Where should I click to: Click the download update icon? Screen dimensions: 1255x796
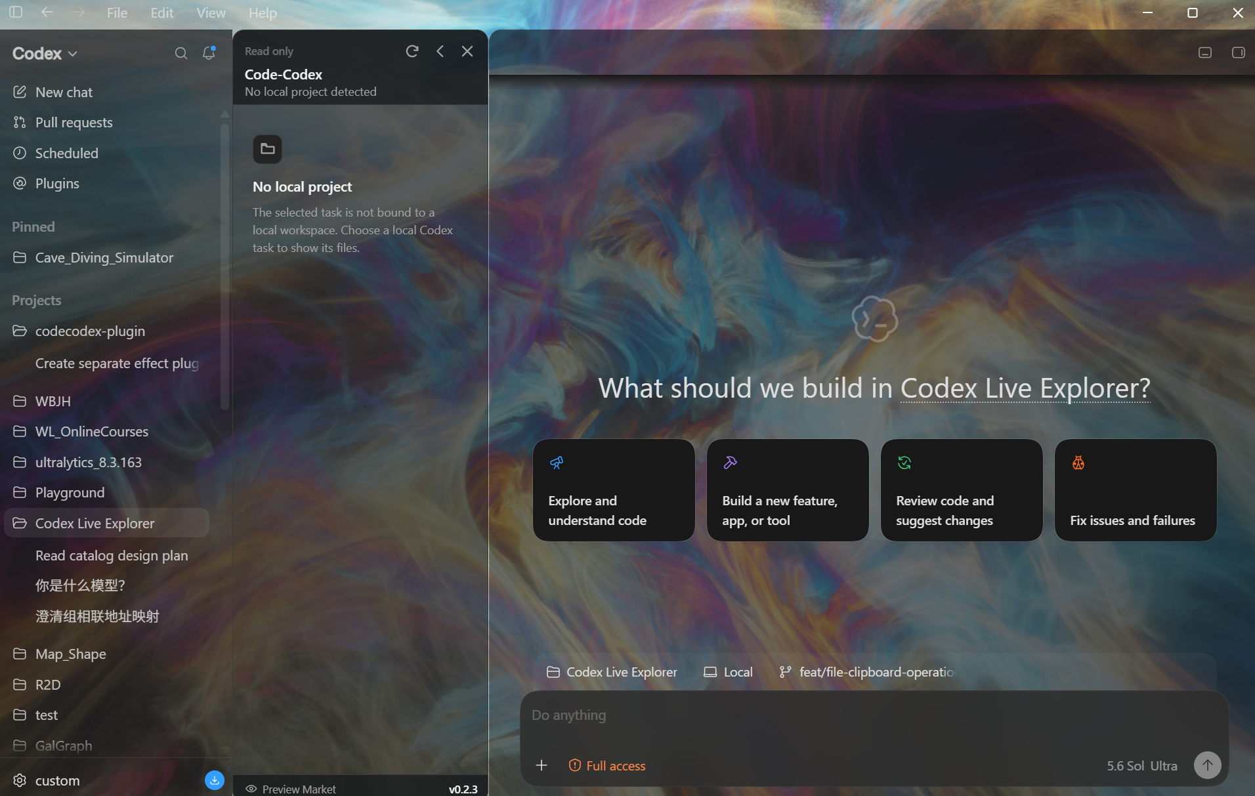[x=215, y=780]
